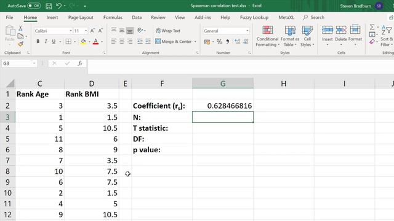This screenshot has height=221, width=394.
Task: Open the View tab
Action: [x=180, y=17]
